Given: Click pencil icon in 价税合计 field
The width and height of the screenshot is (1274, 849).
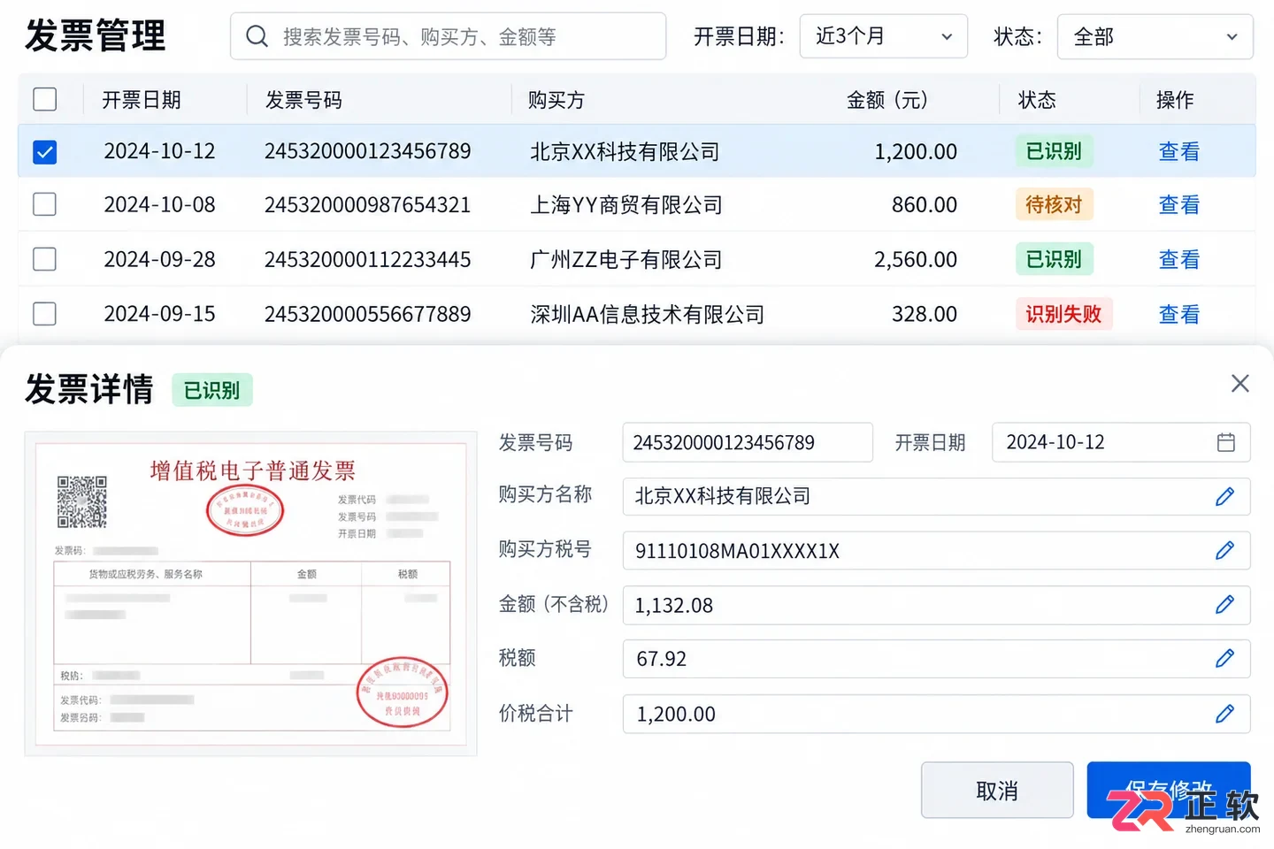Looking at the screenshot, I should click(x=1224, y=713).
